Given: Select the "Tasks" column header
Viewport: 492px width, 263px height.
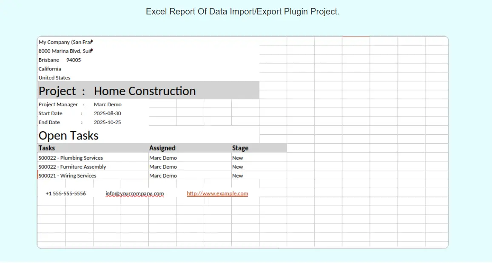Looking at the screenshot, I should (47, 148).
